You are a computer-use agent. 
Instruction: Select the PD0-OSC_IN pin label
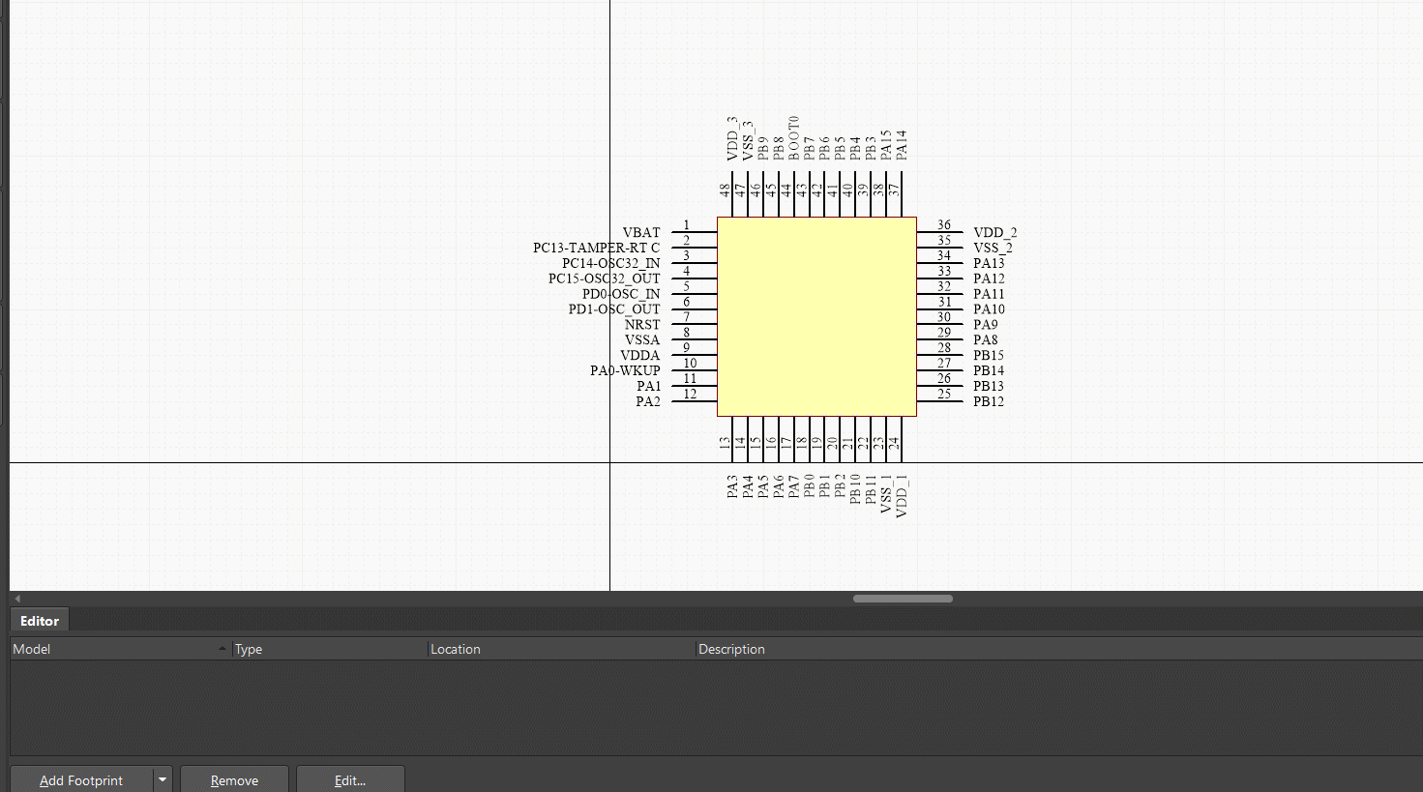pos(621,295)
